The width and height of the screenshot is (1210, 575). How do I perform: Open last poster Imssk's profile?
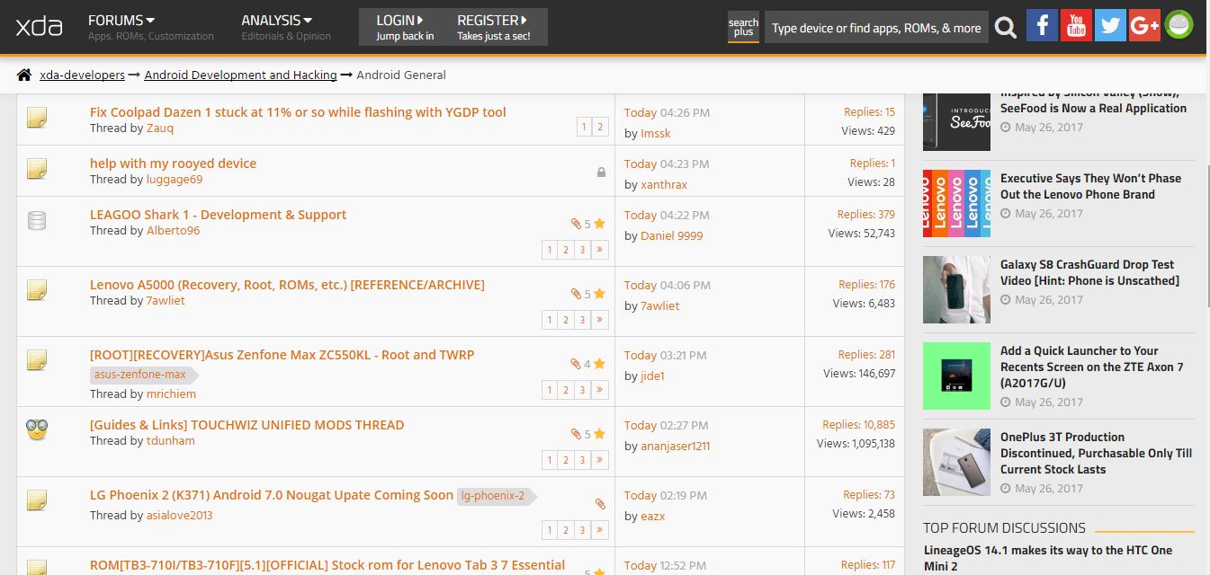point(656,134)
